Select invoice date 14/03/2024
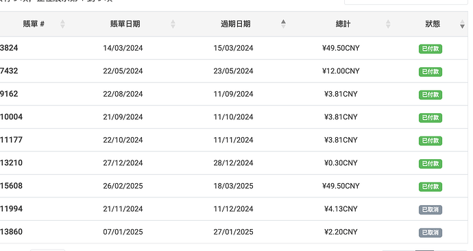 (x=123, y=48)
